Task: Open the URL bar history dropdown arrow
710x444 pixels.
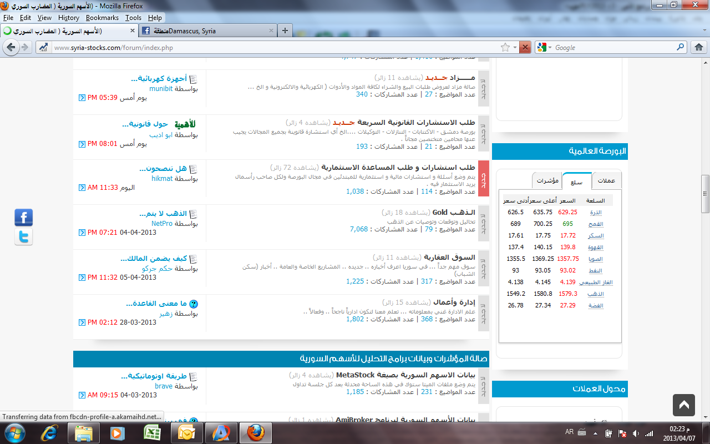Action: coord(515,48)
